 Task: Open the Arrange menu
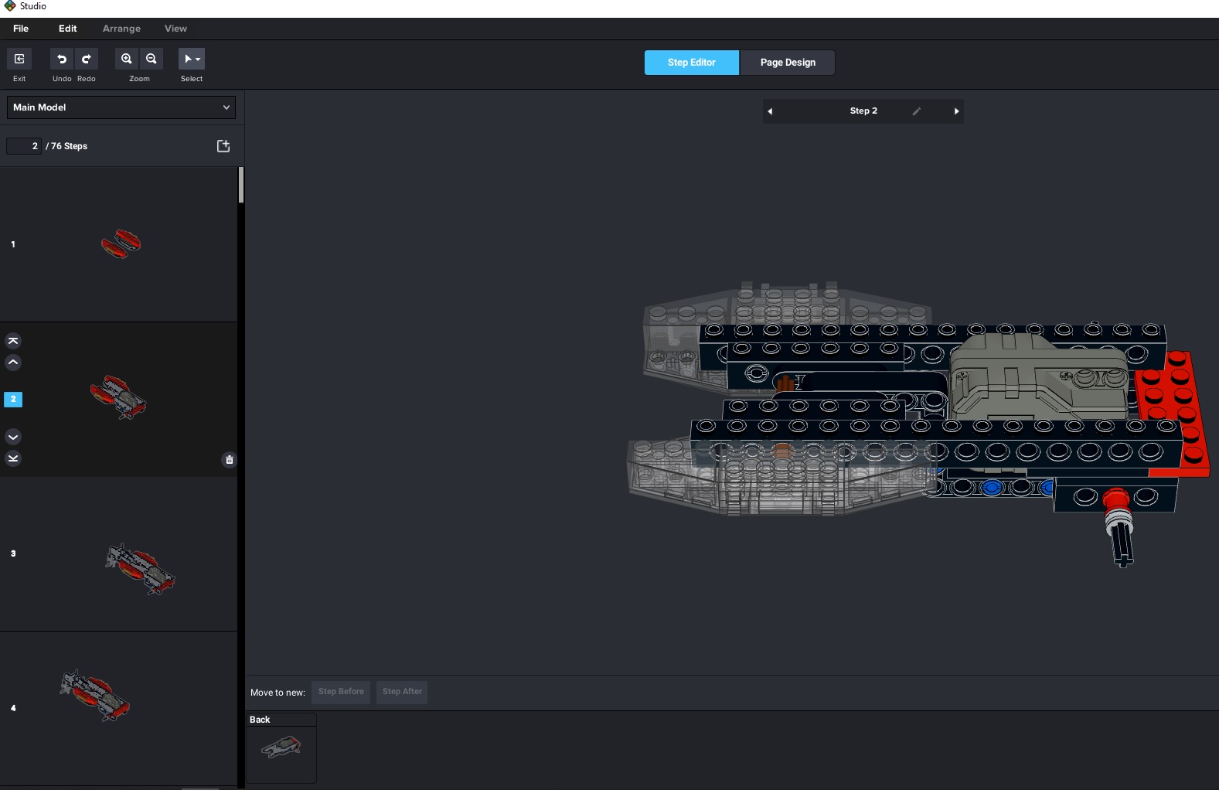[x=121, y=29]
